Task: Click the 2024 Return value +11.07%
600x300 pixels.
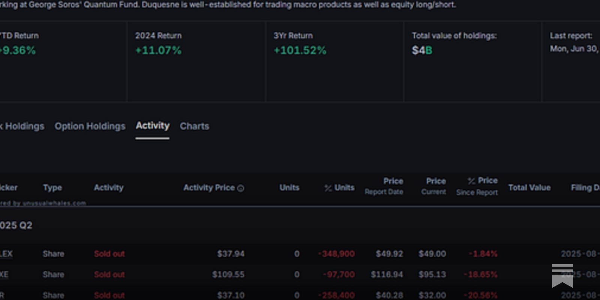Action: pos(158,50)
